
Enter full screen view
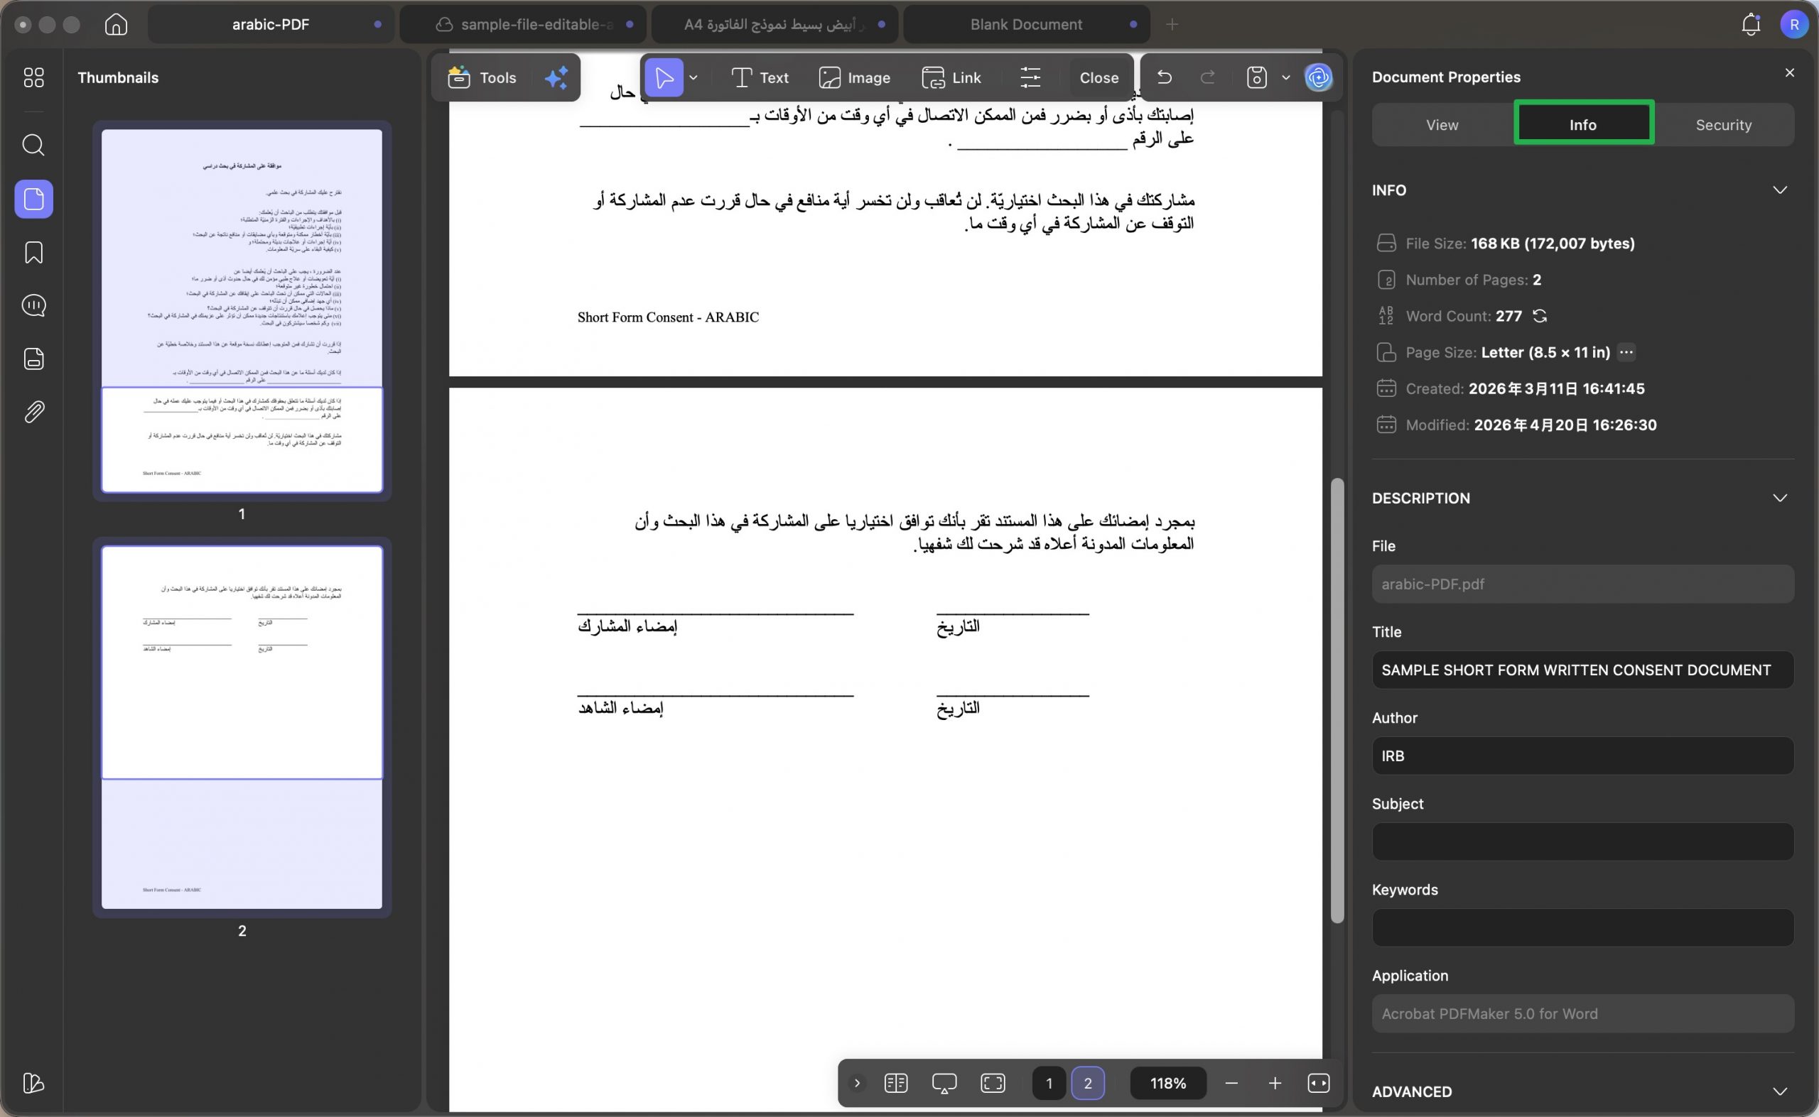point(993,1083)
